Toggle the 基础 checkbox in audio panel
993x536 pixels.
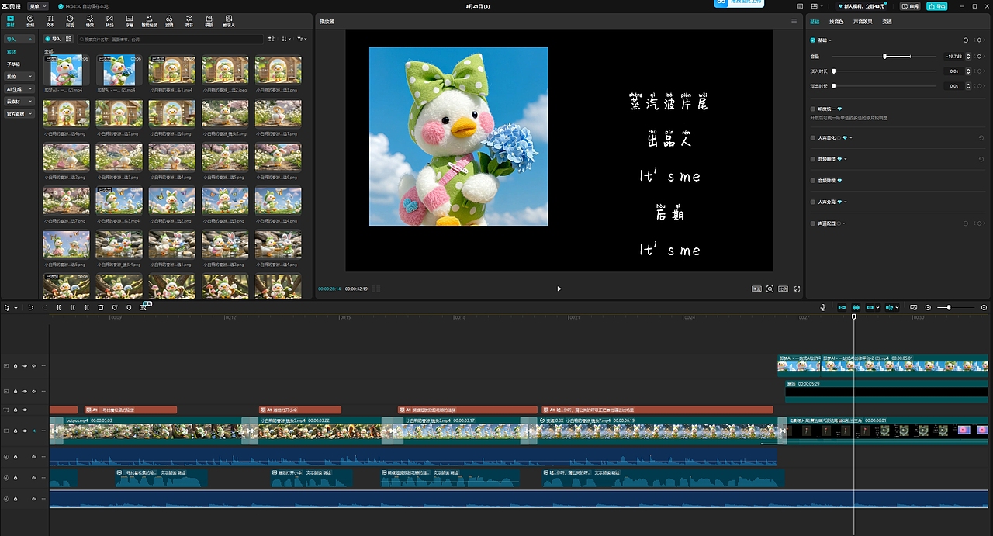pyautogui.click(x=813, y=40)
